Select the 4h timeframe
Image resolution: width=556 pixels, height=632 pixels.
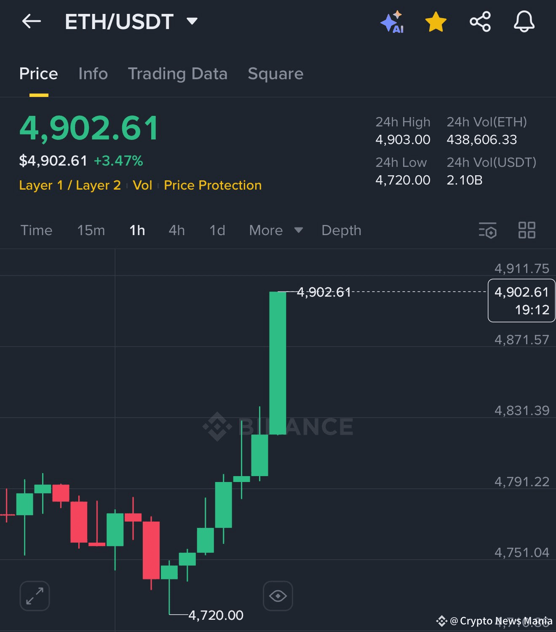[x=177, y=230]
